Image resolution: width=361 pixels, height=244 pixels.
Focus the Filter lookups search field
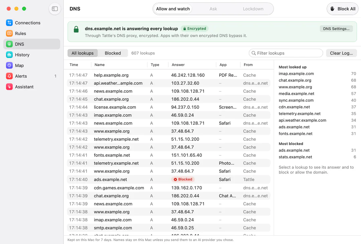click(x=286, y=53)
